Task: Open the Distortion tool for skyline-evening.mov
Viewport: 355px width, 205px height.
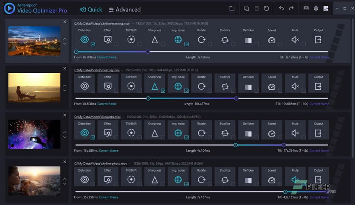Action: [x=85, y=39]
